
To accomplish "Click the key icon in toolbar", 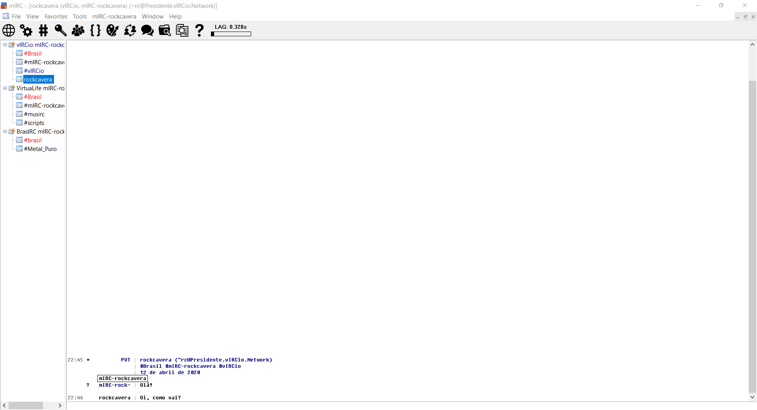I will pos(60,30).
